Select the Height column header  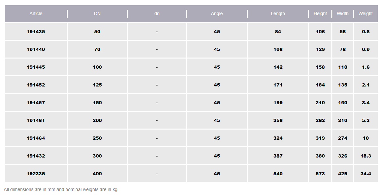(x=320, y=13)
